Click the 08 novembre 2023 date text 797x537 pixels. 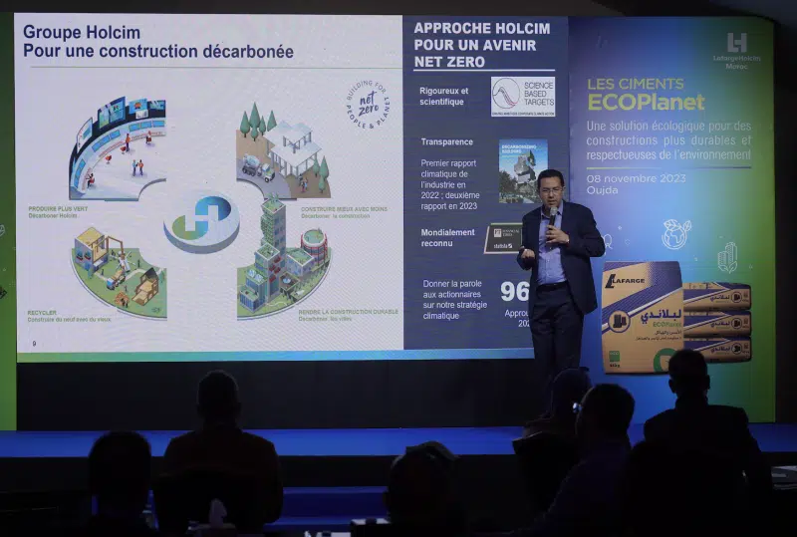(x=637, y=177)
